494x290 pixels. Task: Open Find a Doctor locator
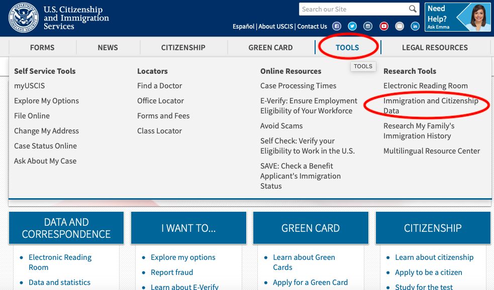159,86
